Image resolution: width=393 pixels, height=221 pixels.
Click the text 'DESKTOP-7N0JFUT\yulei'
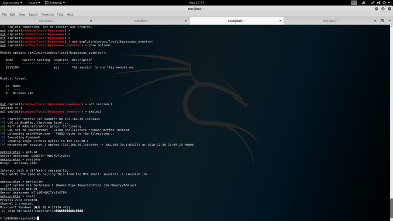point(51,156)
